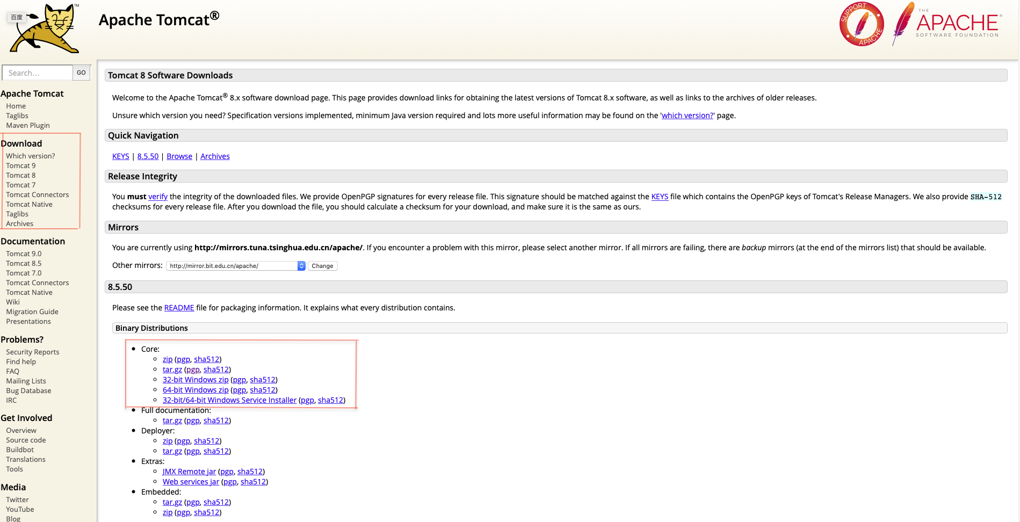1020x522 pixels.
Task: Open Find help link
Action: [21, 361]
